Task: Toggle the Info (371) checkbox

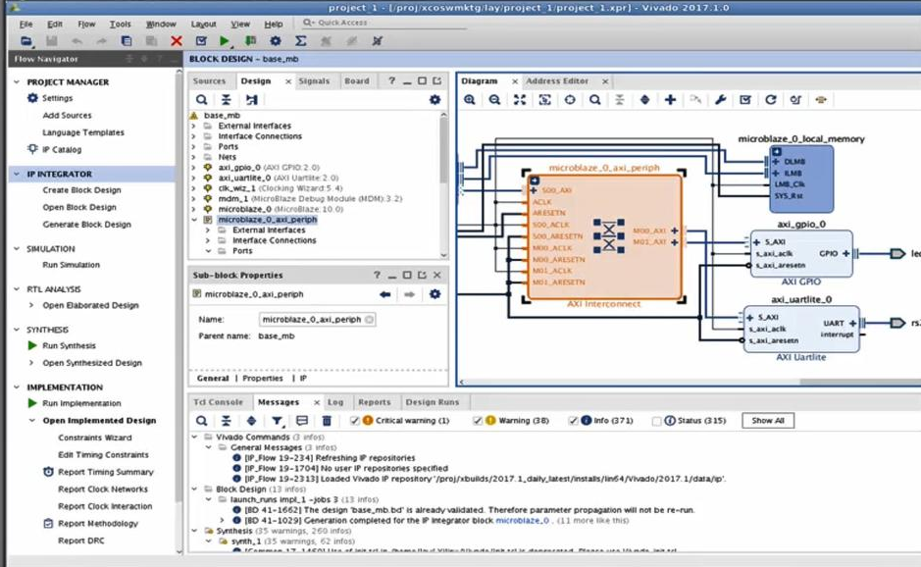Action: tap(573, 421)
